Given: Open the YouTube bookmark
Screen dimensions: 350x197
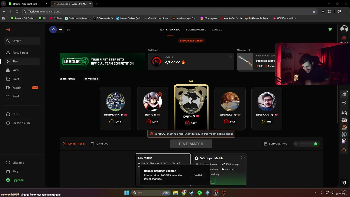Looking at the screenshot, I should (56, 18).
